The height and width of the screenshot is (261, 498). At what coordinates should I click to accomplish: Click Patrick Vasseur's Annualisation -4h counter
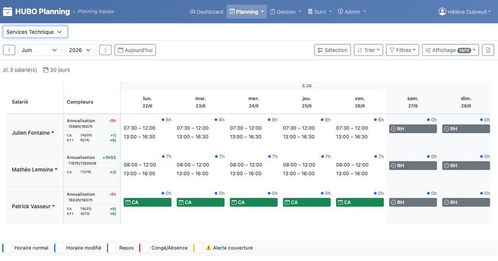tap(91, 197)
